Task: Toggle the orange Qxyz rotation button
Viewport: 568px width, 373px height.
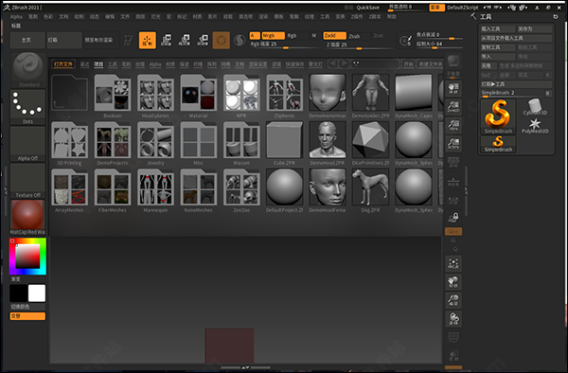Action: 453,231
